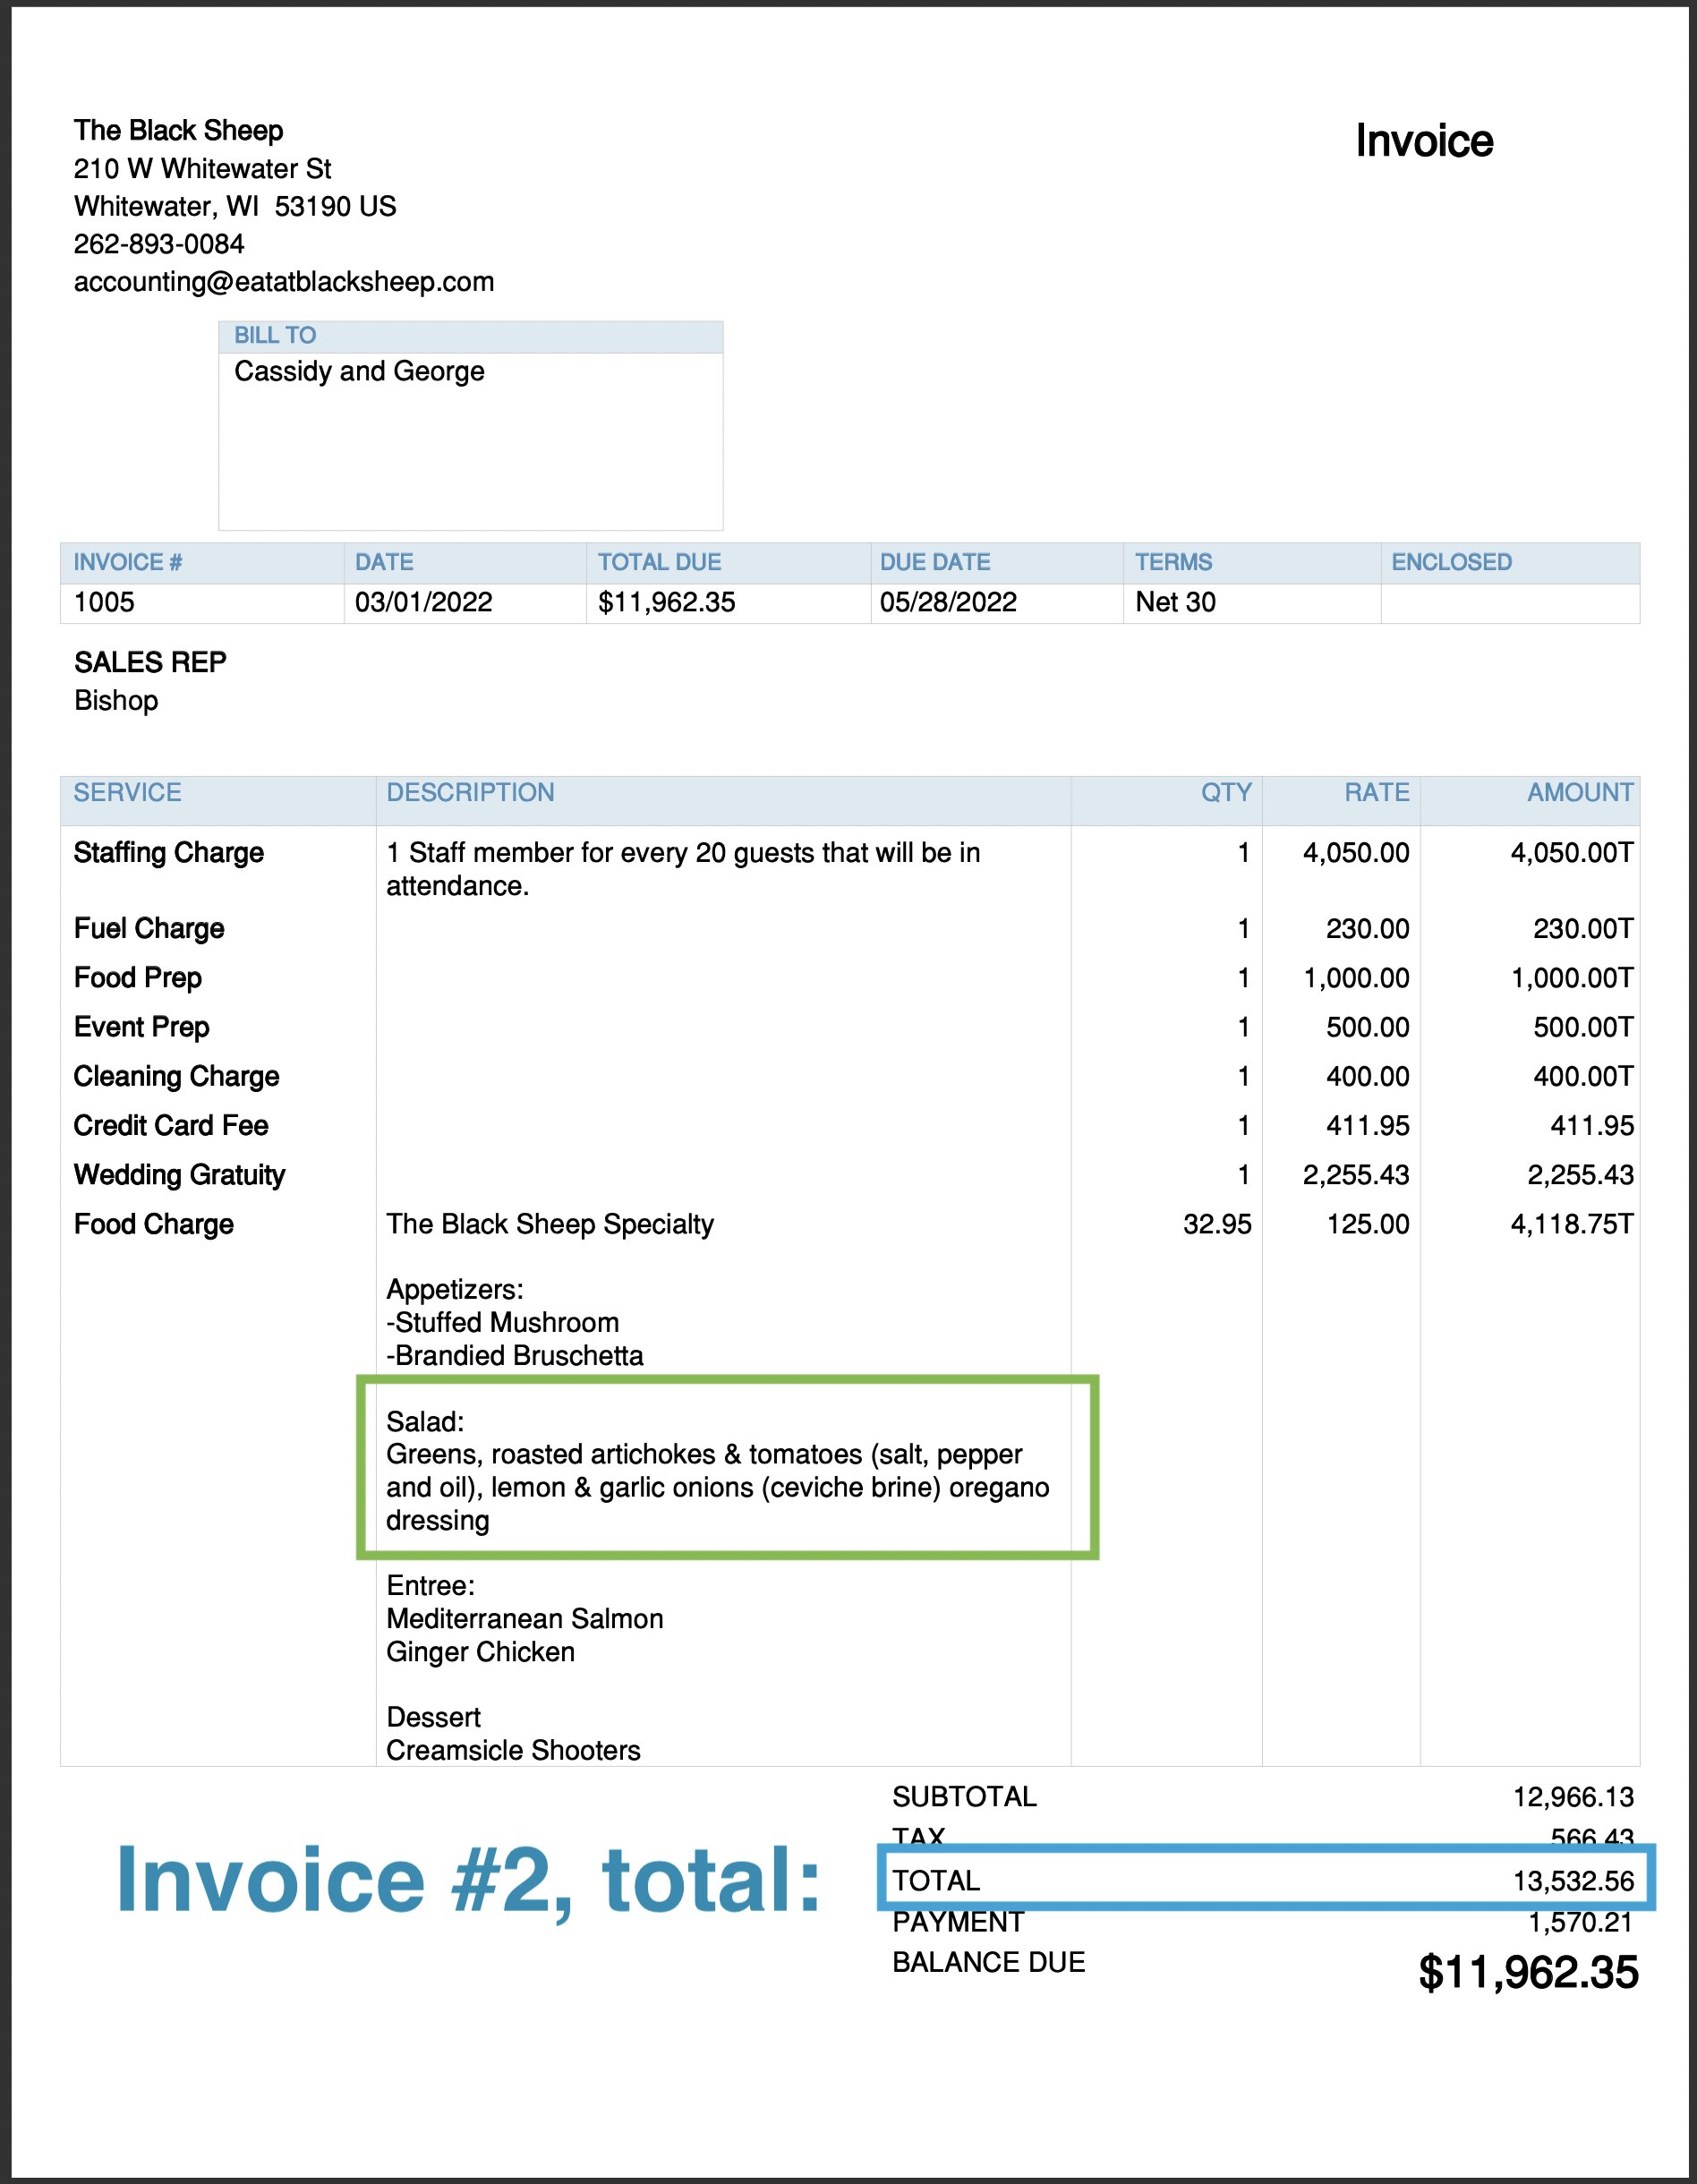1697x2184 pixels.
Task: Click the DESCRIPTION column header
Action: [x=470, y=793]
